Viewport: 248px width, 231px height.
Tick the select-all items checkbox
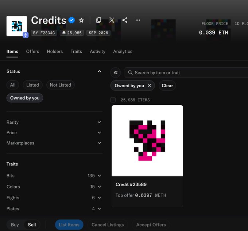pyautogui.click(x=113, y=100)
